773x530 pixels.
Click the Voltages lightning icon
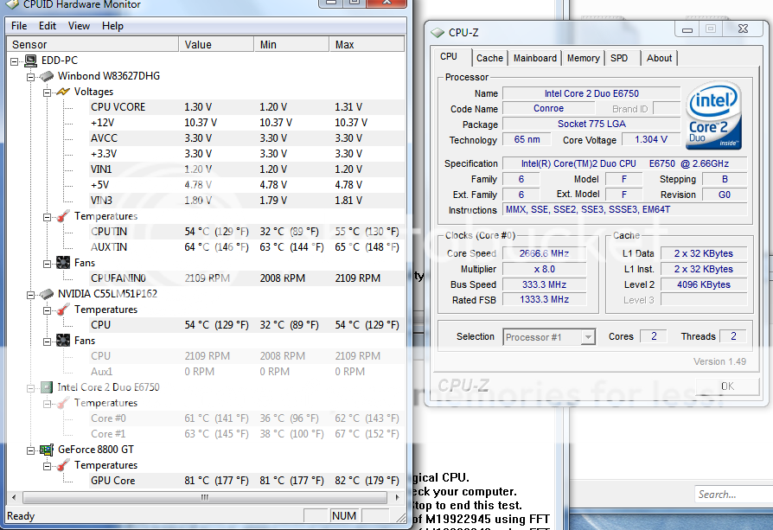click(x=63, y=92)
